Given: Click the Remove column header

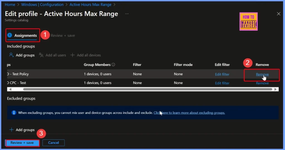Looking at the screenshot, I should pos(262,64).
